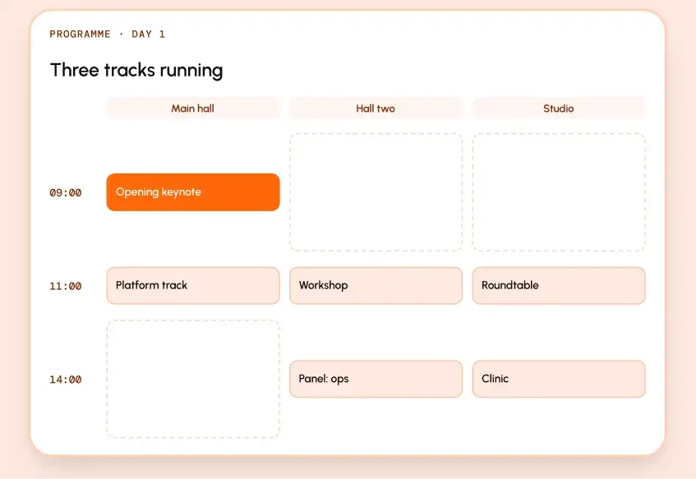Select the Platform track session
Image resolution: width=696 pixels, height=479 pixels.
point(193,285)
